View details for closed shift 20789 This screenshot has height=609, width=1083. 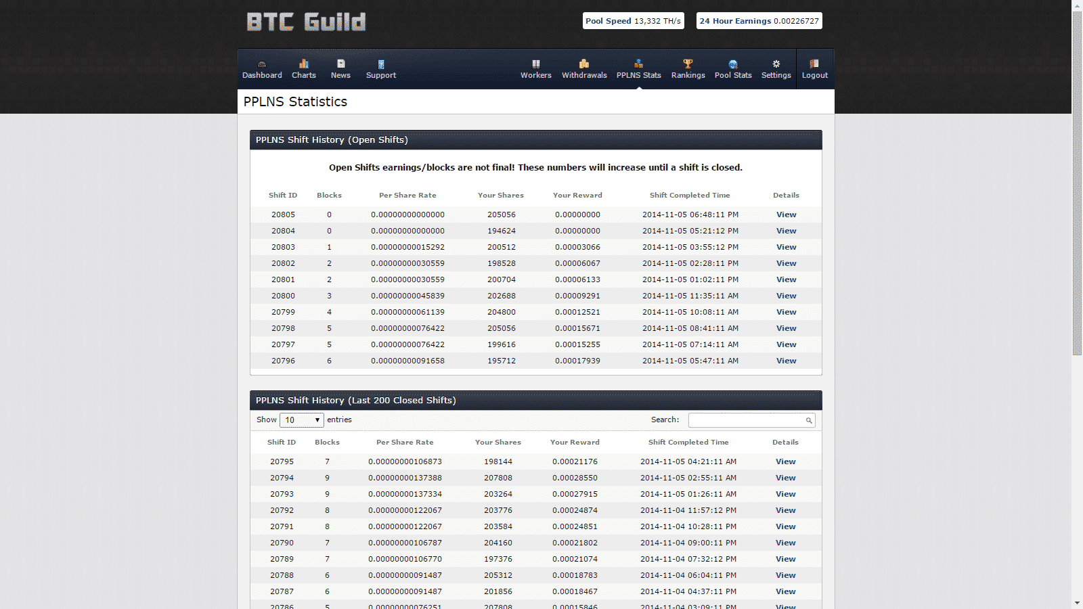point(785,559)
